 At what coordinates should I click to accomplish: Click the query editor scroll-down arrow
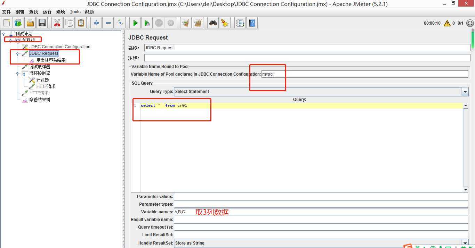coord(466,189)
